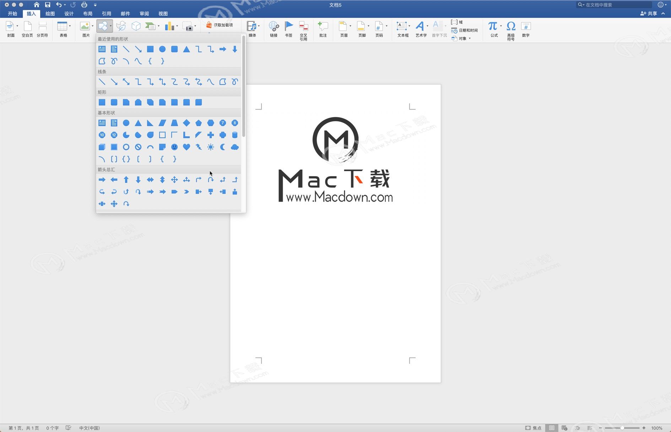This screenshot has width=671, height=432.
Task: Open the 审阅 ribbon tab
Action: pos(144,13)
